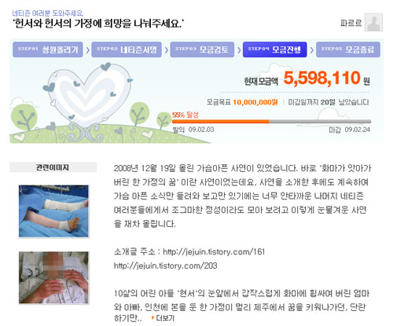393x326 pixels.
Task: Click the 관련이미지 section header
Action: pos(53,167)
